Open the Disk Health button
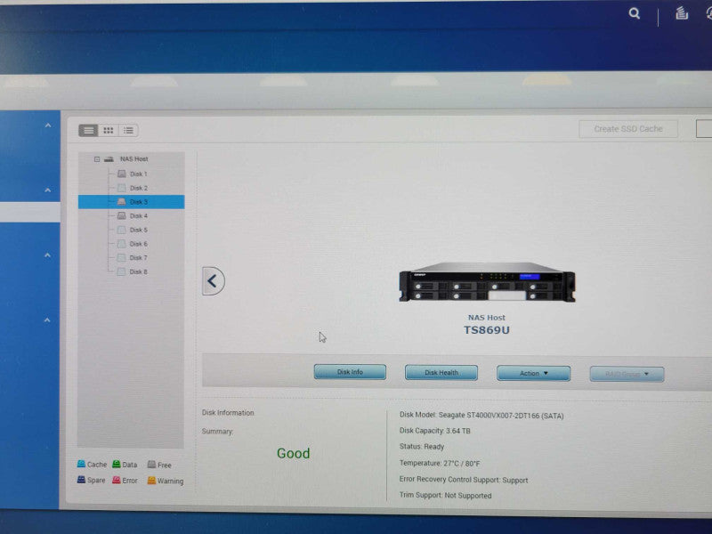This screenshot has height=534, width=712. pos(441,372)
